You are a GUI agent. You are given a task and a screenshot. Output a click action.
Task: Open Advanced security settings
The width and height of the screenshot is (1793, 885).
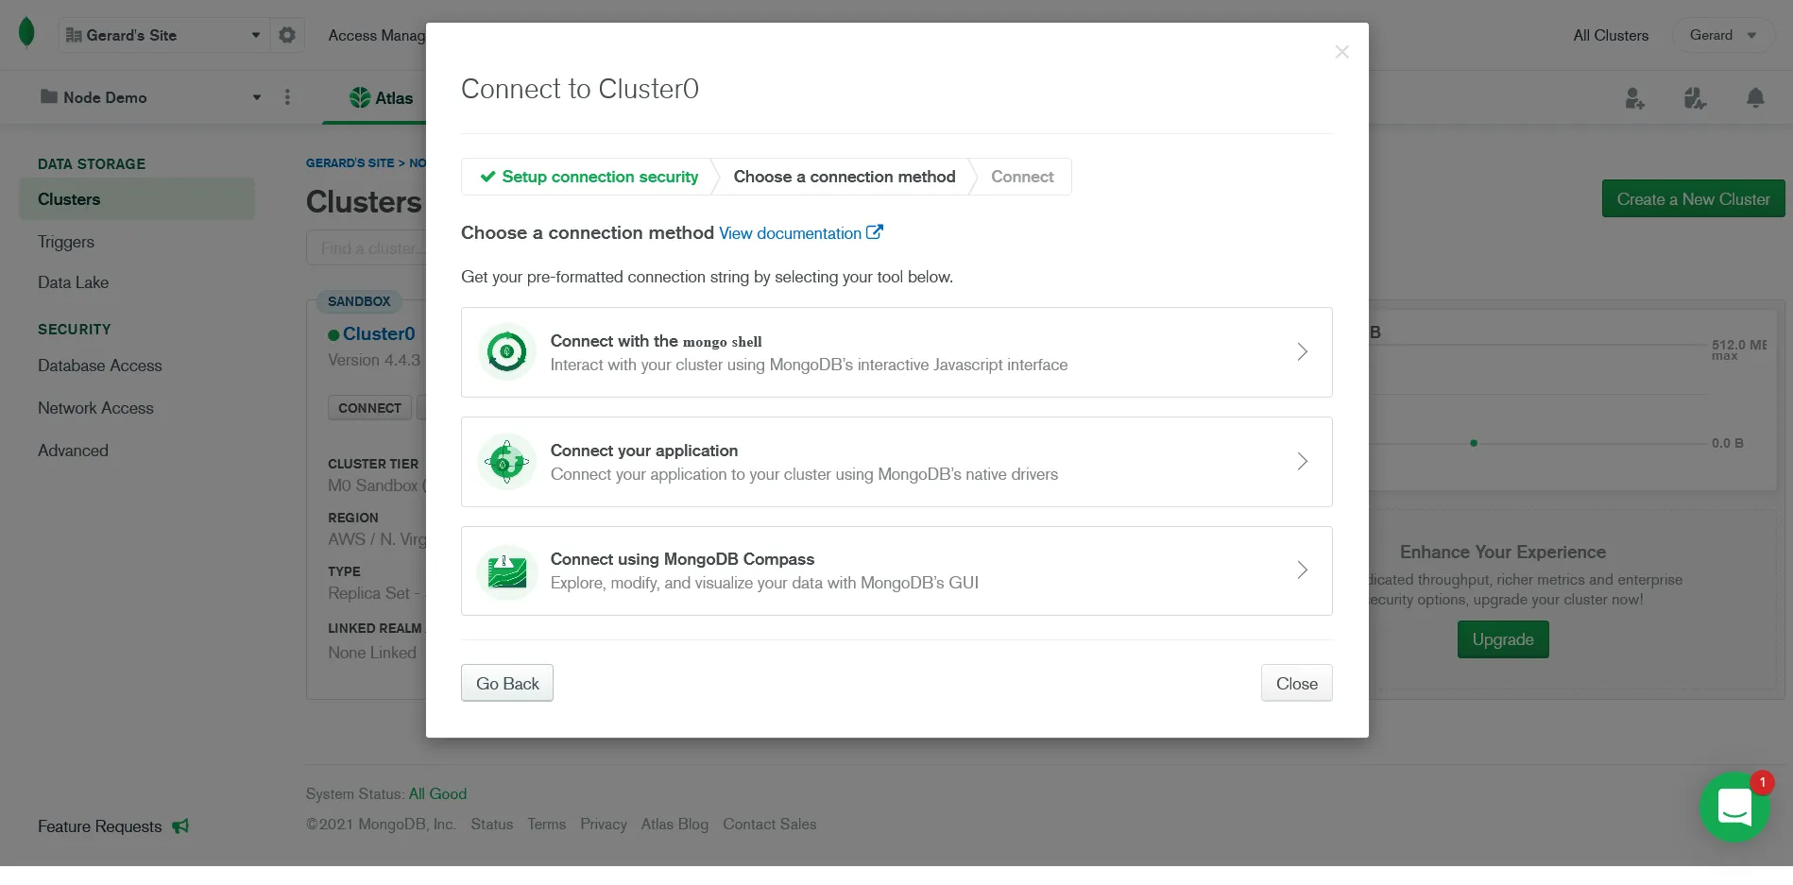(x=73, y=451)
